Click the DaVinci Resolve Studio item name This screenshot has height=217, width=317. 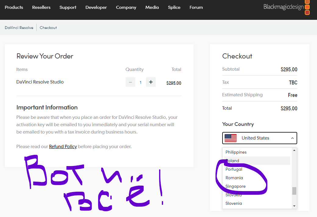(40, 82)
